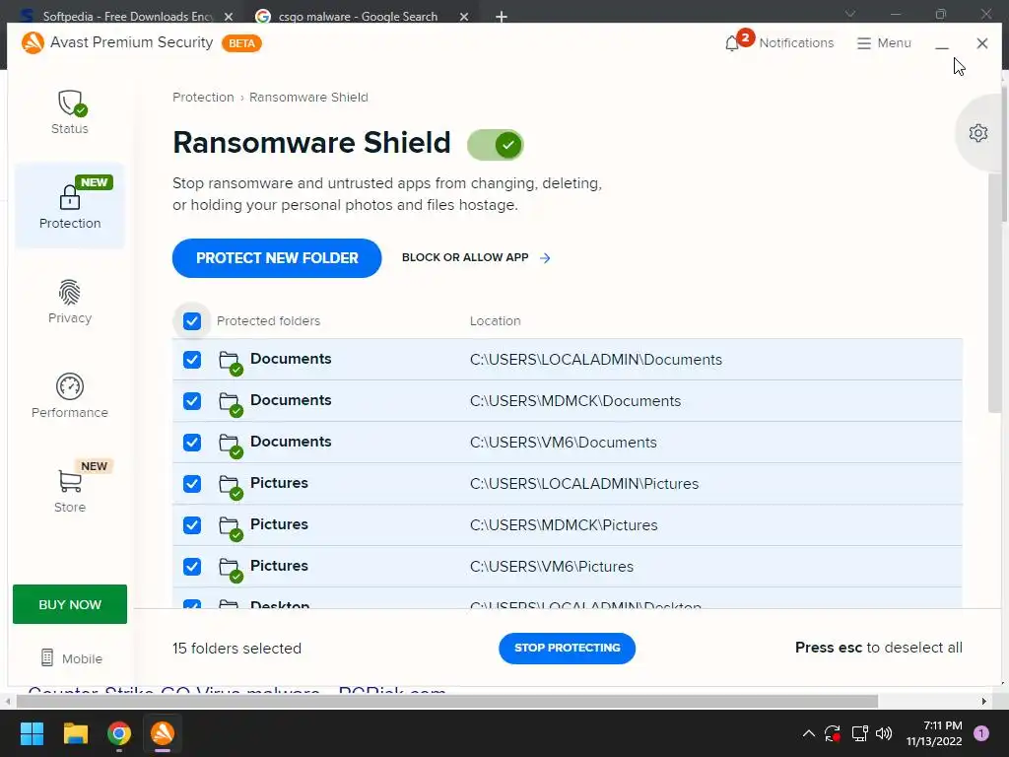
Task: Click the sync tray icon with red dot
Action: [x=833, y=733]
